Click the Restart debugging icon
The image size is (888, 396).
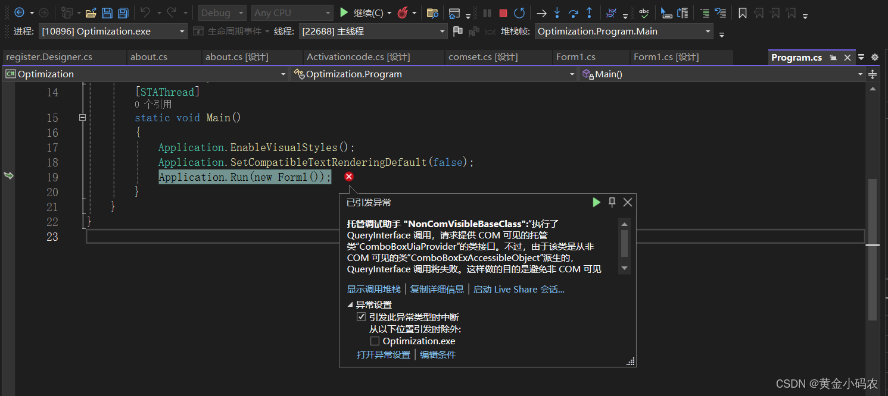pos(519,12)
